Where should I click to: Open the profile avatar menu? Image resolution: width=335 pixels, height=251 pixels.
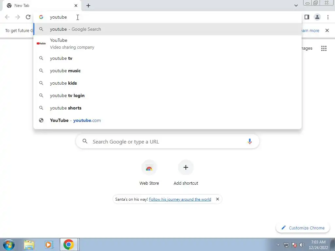(x=317, y=17)
